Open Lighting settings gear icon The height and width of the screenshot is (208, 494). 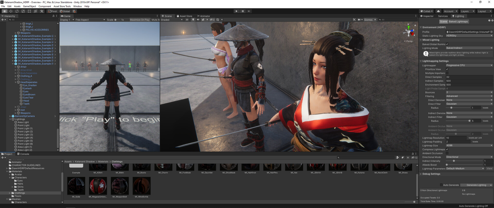point(492,21)
